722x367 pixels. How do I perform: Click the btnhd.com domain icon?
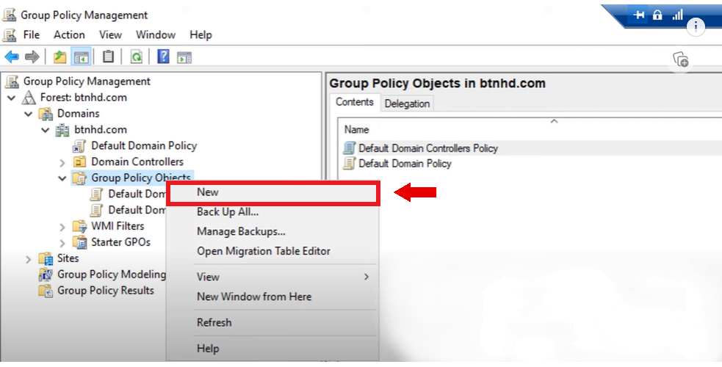62,130
